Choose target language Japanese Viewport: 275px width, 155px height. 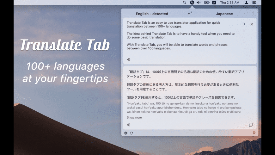224,14
